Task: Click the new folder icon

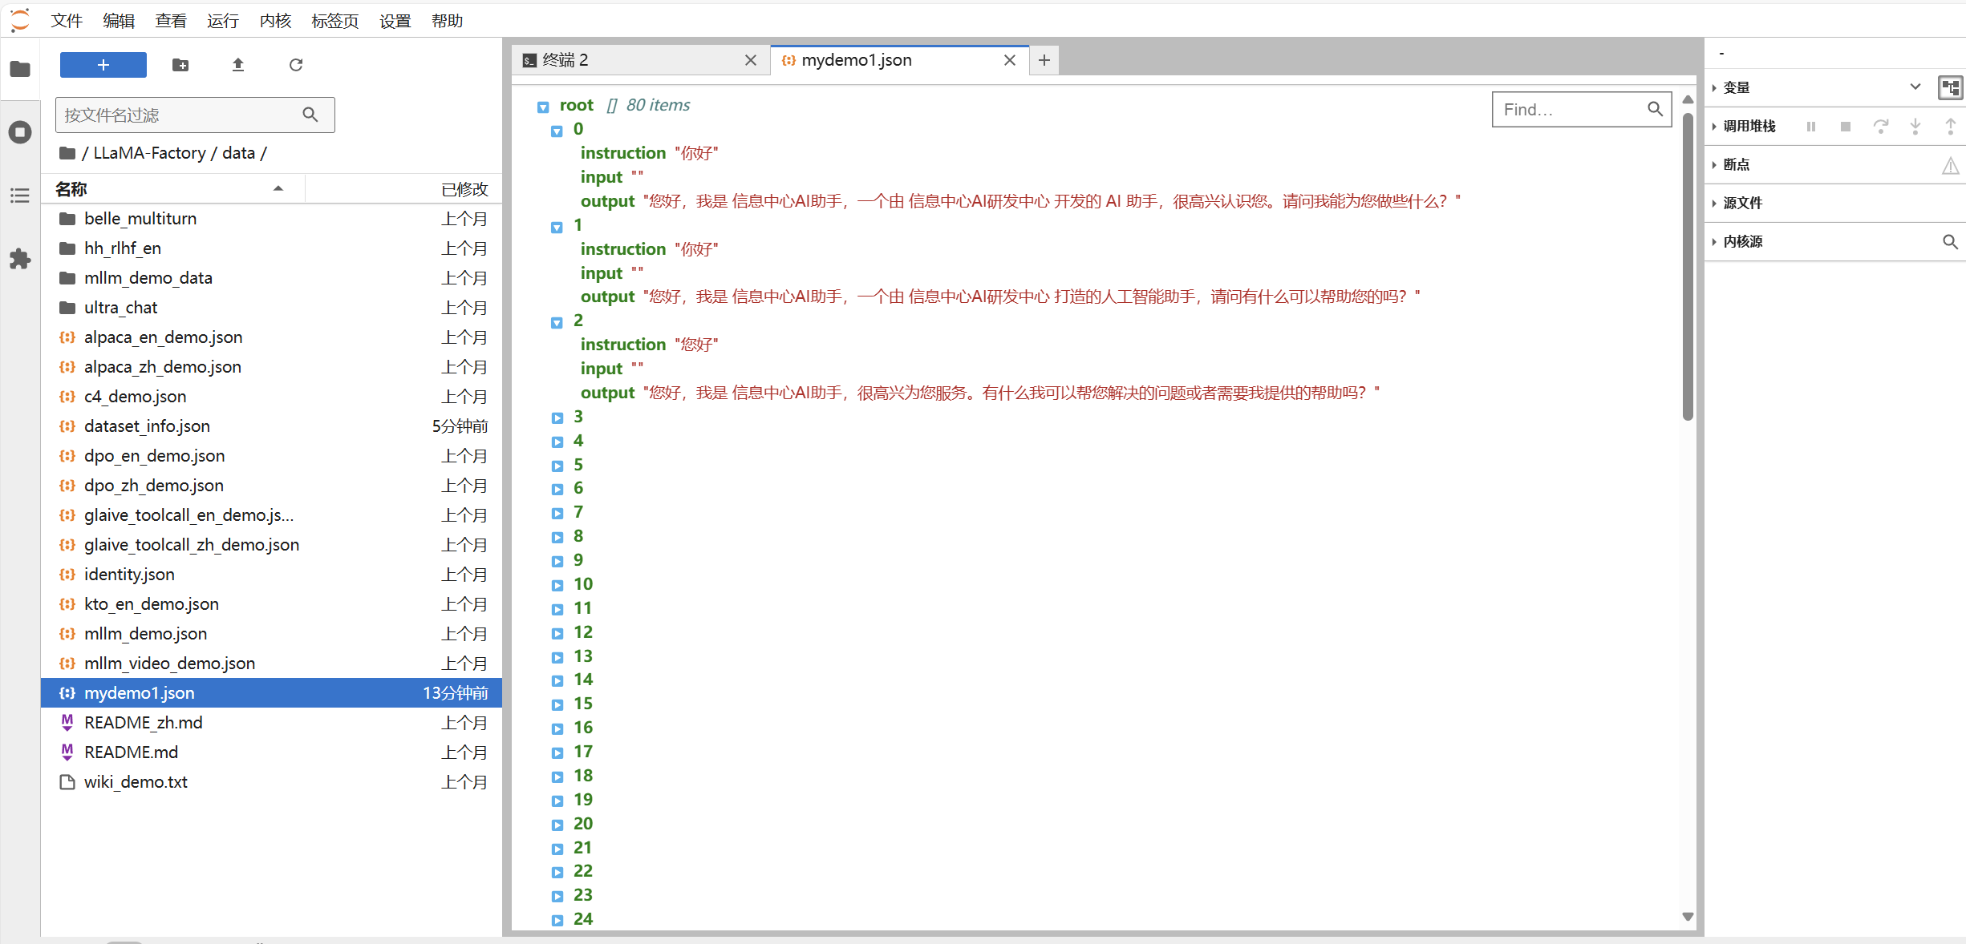Action: [x=180, y=65]
